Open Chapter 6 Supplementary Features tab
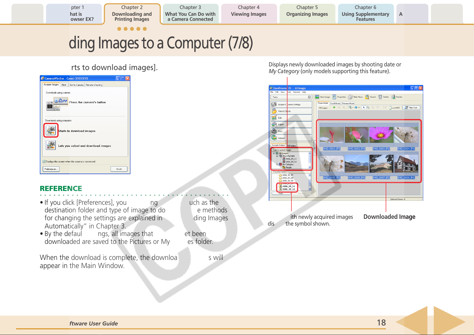 (365, 14)
